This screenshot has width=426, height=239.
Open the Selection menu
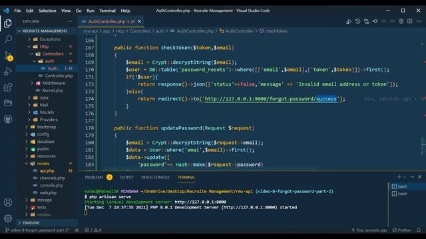(47, 11)
